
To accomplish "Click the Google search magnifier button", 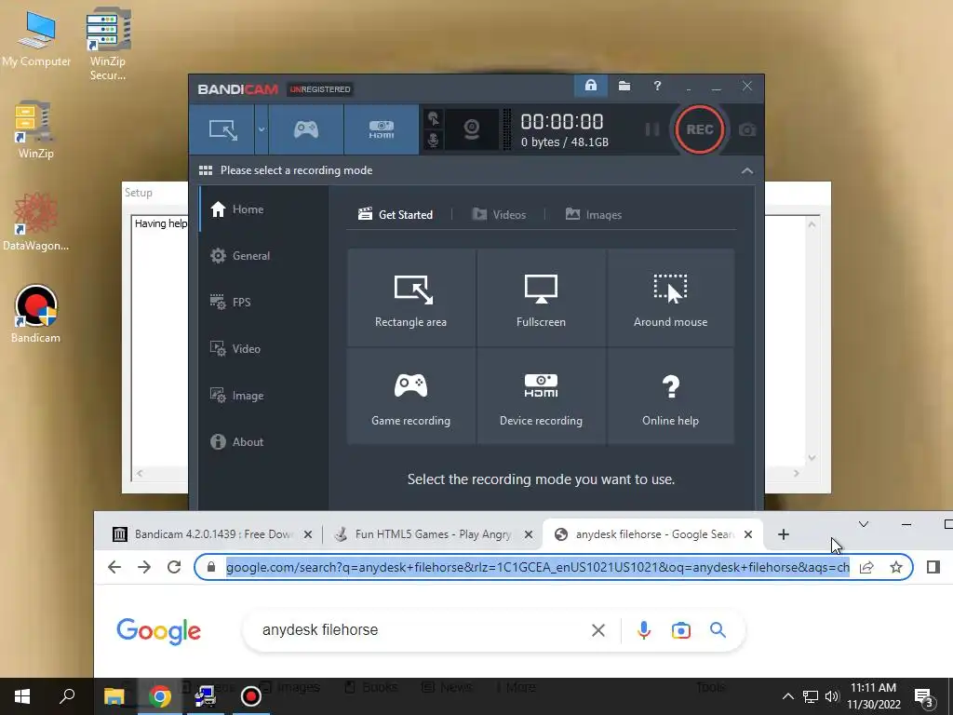I will point(718,630).
